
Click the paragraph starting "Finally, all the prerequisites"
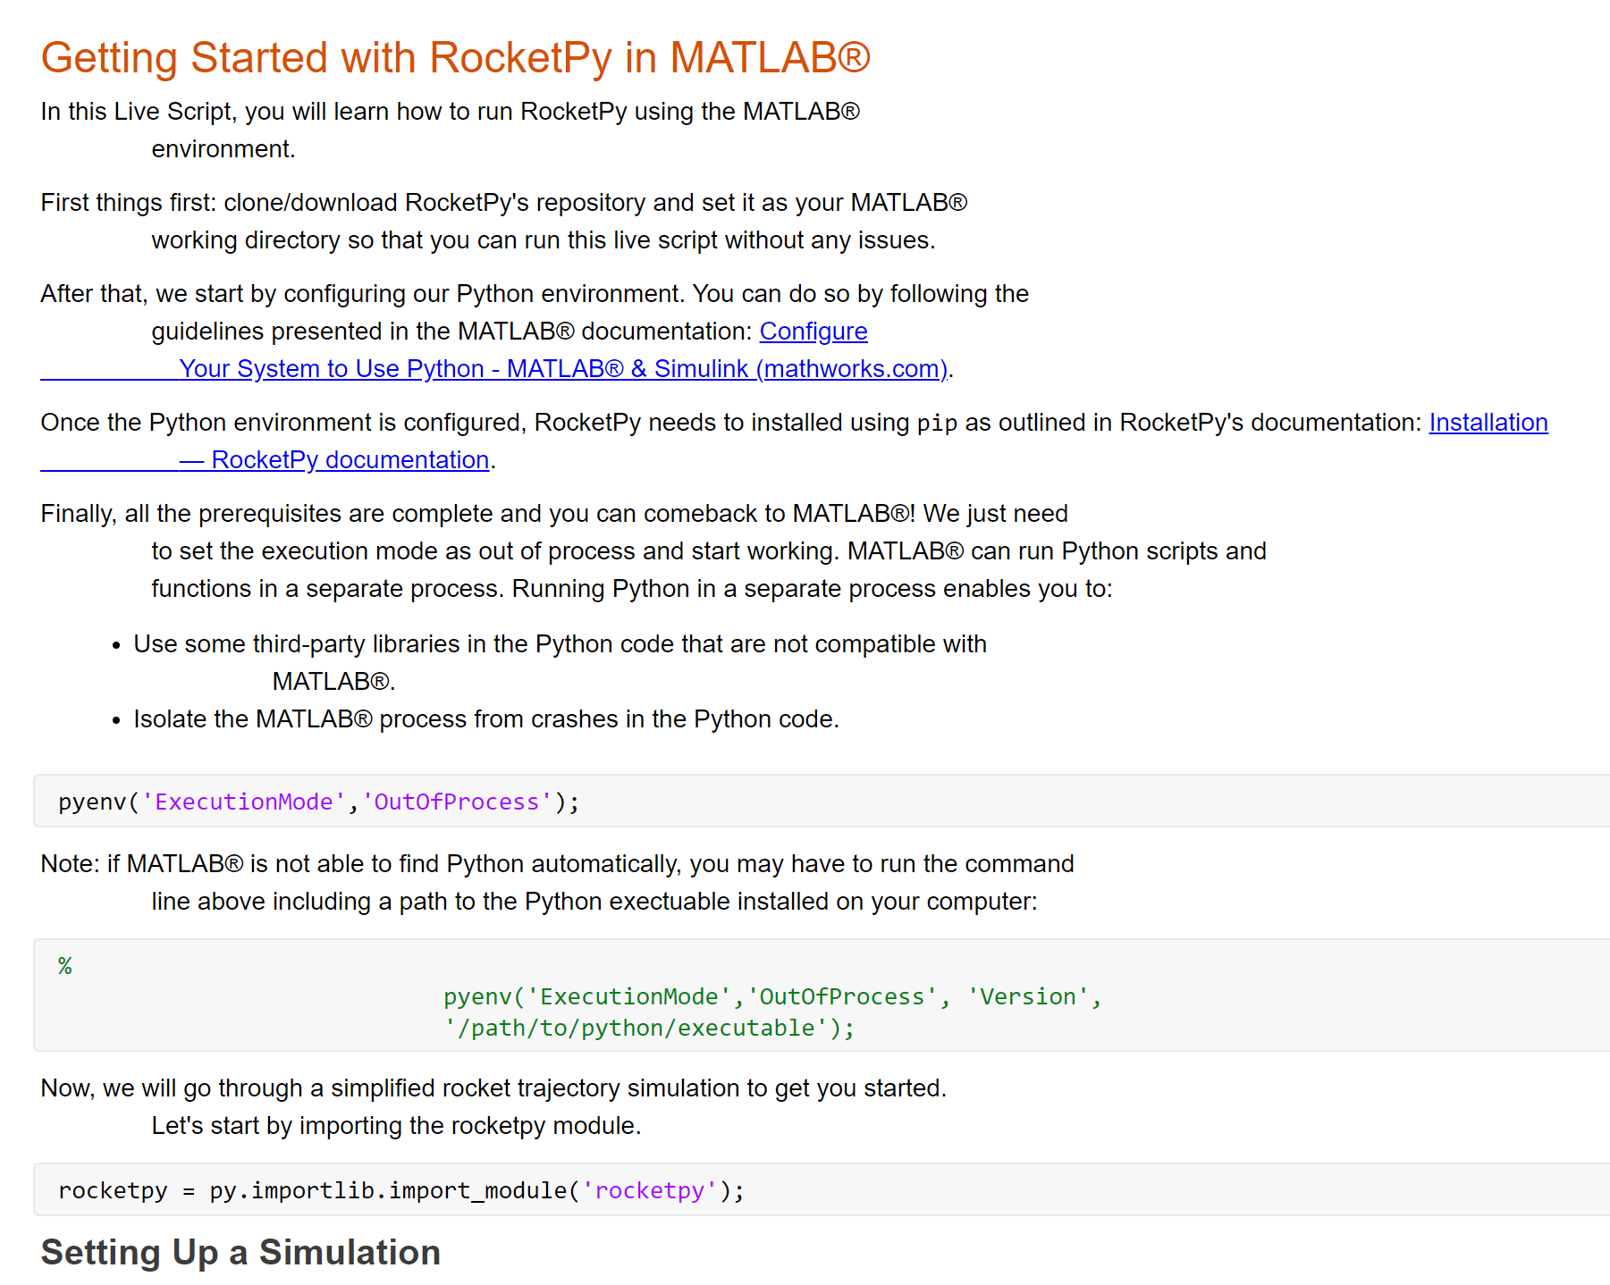coord(653,550)
